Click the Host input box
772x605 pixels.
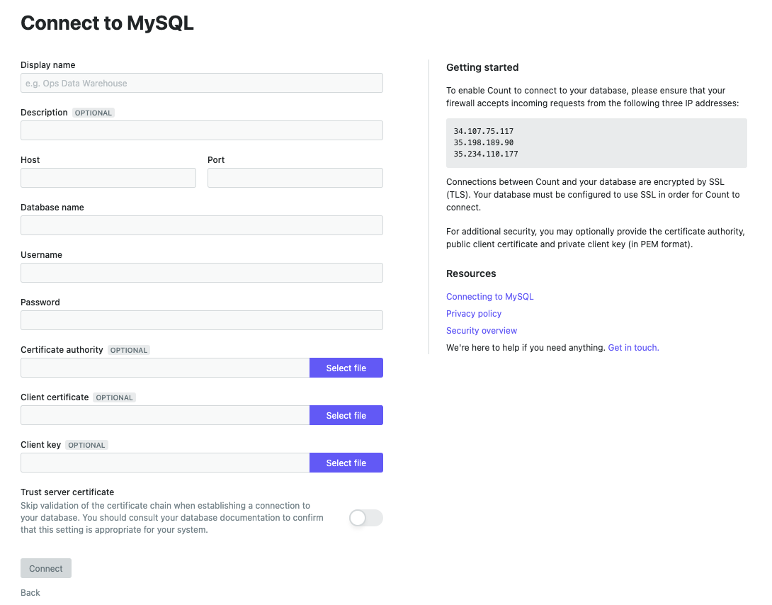pyautogui.click(x=108, y=178)
